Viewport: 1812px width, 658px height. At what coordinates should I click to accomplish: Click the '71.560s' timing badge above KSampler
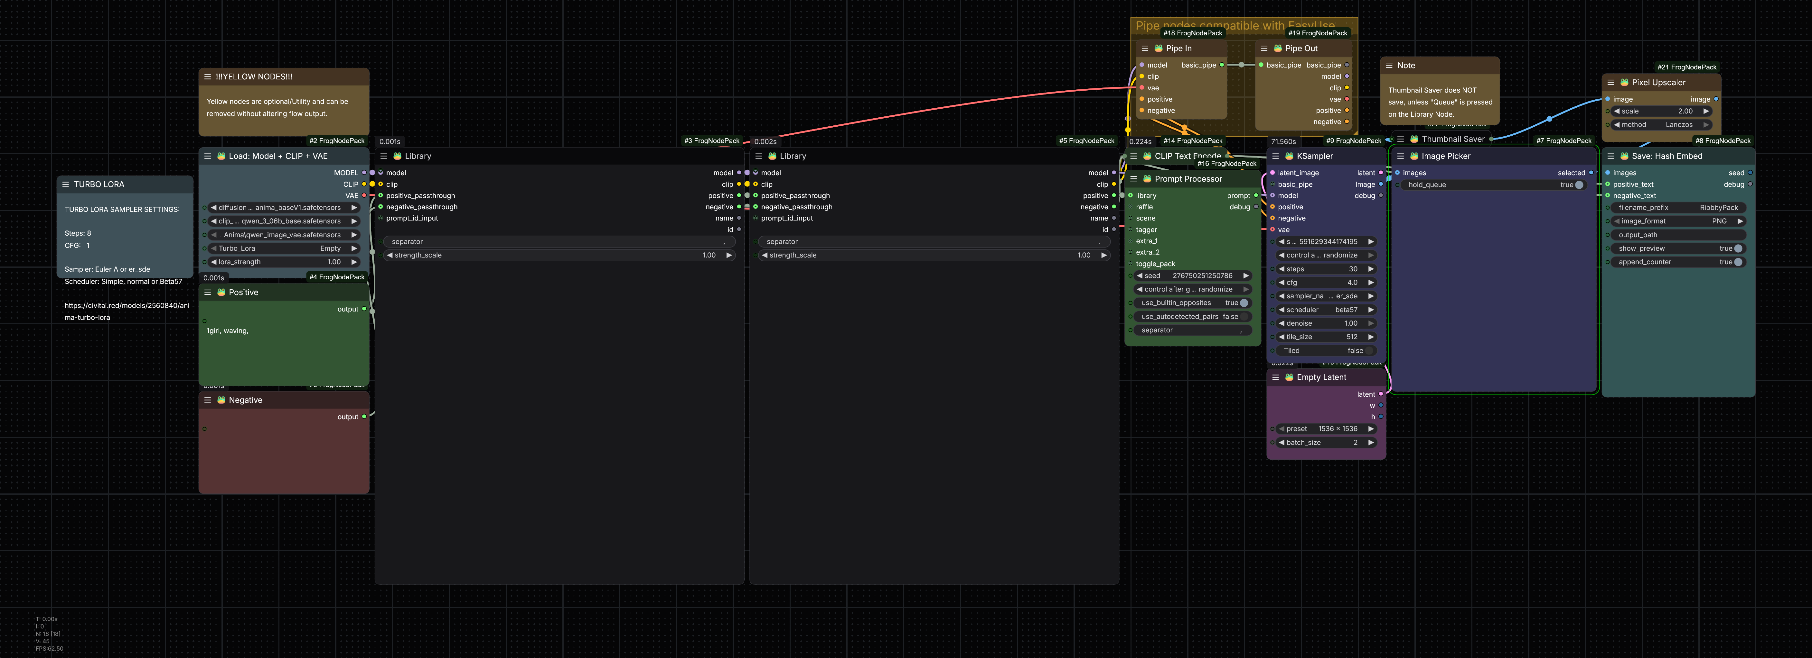(1283, 142)
